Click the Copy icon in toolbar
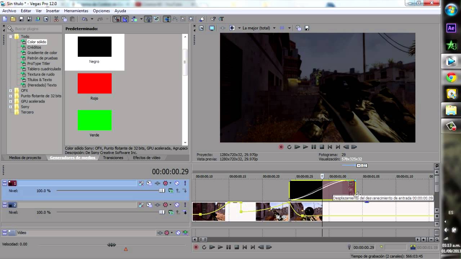Viewport: 461px width, 259px height. point(64,19)
